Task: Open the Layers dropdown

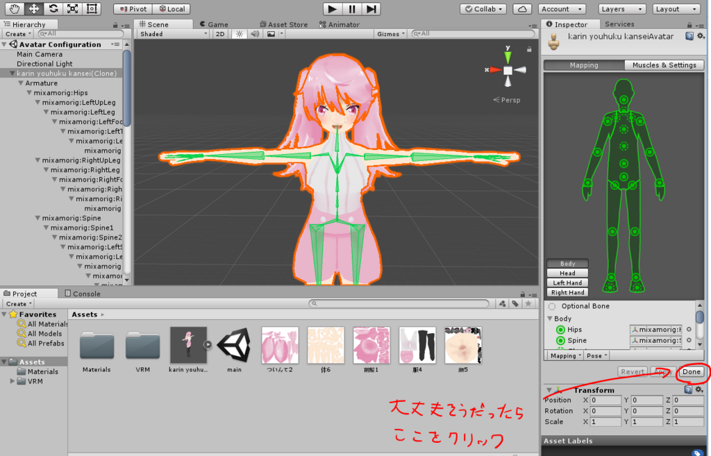Action: tap(621, 9)
